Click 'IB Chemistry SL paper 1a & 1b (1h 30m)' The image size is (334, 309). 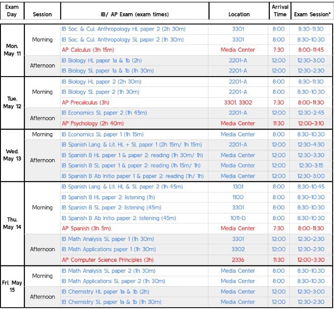click(x=111, y=302)
